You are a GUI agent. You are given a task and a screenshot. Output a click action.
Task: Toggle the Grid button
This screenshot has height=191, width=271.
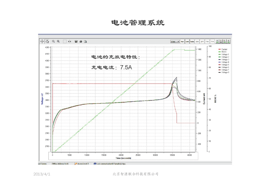187,41
